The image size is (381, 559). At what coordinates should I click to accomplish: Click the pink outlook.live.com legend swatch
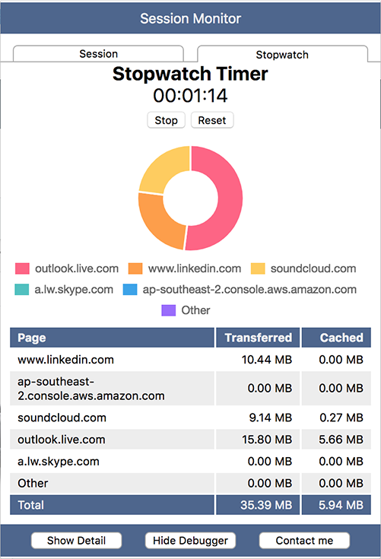(22, 268)
